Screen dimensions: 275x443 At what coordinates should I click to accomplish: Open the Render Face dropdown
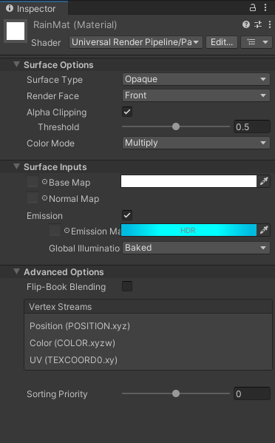coord(196,95)
